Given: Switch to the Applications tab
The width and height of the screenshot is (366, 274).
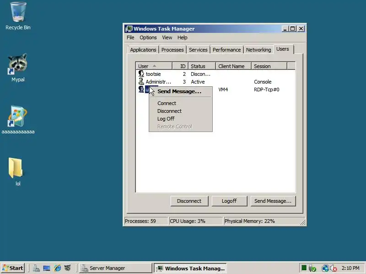Looking at the screenshot, I should pos(143,50).
